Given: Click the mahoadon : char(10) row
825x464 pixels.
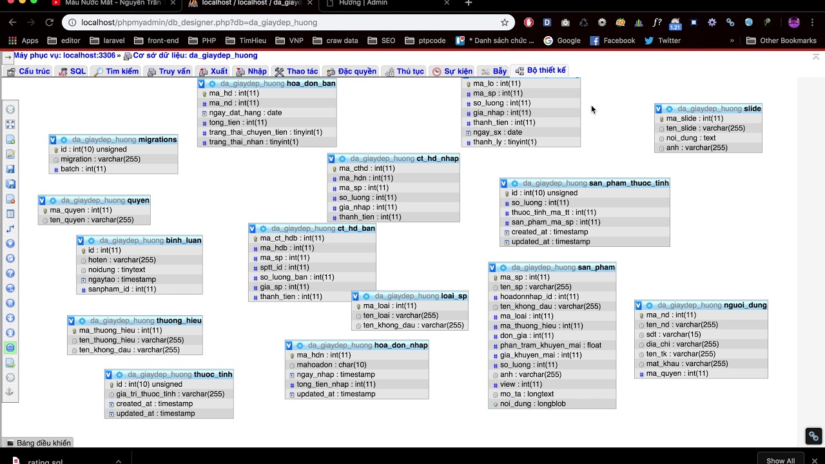Looking at the screenshot, I should (357, 365).
